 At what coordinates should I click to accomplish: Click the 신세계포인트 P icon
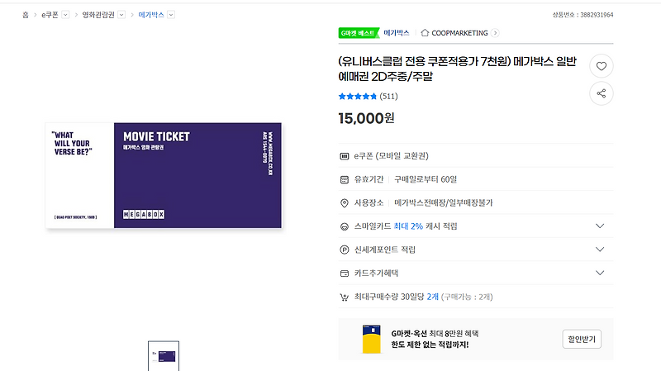point(345,250)
